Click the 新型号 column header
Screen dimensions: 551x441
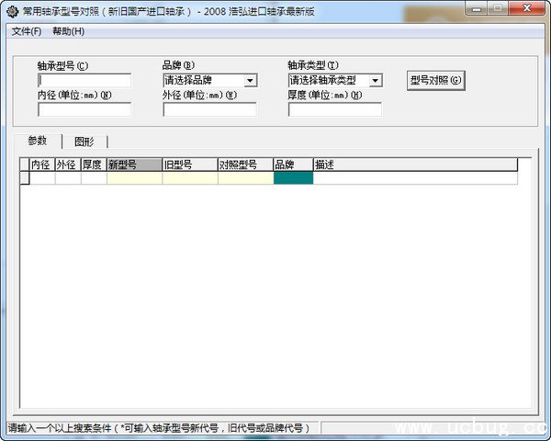[134, 165]
